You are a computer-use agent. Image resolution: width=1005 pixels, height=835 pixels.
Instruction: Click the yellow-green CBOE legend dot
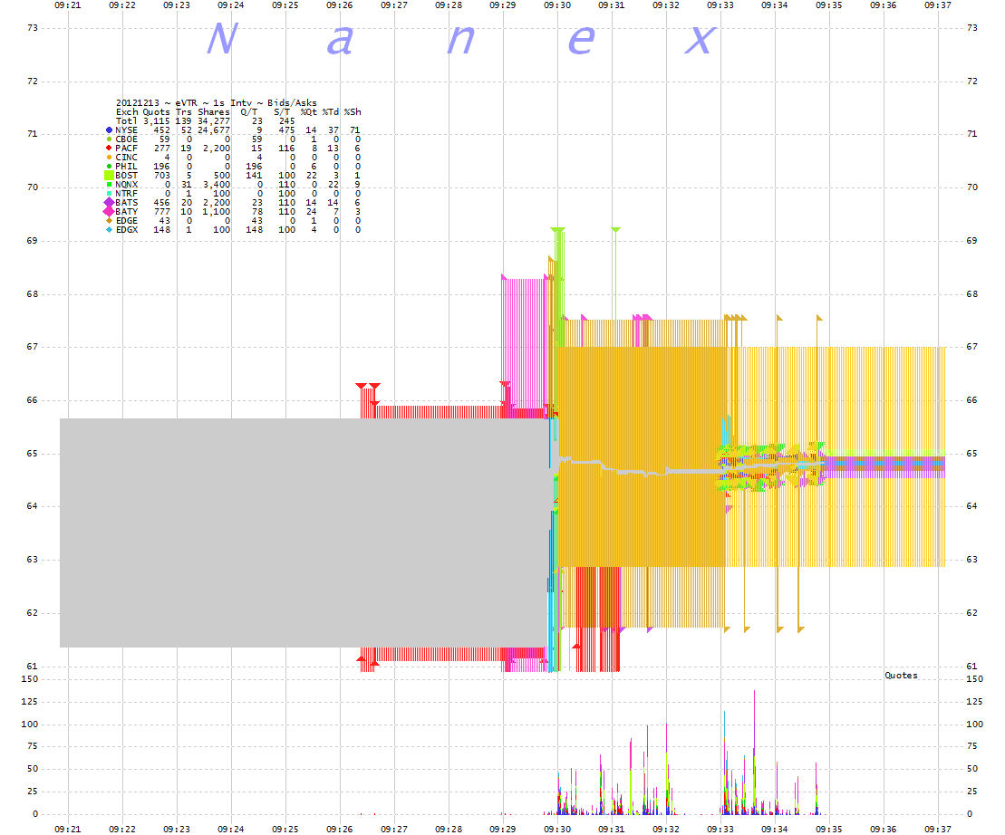coord(109,139)
